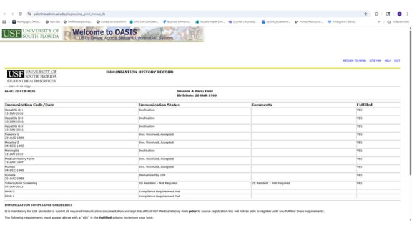412x231 pixels.
Task: Select MMR-2 'Compliance Requirement Met' status
Action: point(159,191)
